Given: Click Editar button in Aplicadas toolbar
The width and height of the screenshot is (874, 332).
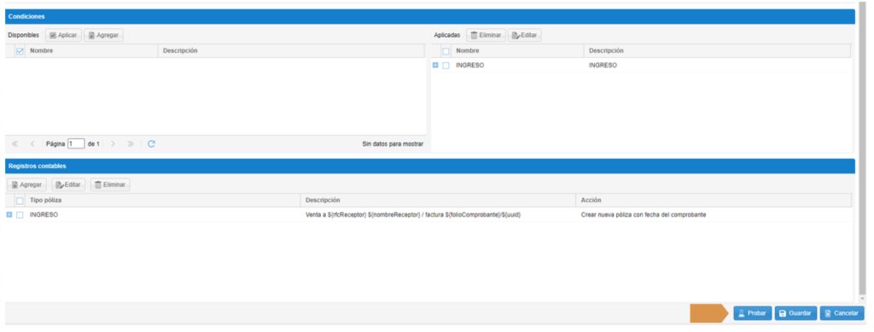Looking at the screenshot, I should point(525,35).
